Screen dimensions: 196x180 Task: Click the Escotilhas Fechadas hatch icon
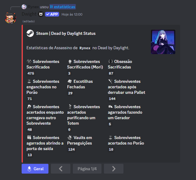pos(69,81)
